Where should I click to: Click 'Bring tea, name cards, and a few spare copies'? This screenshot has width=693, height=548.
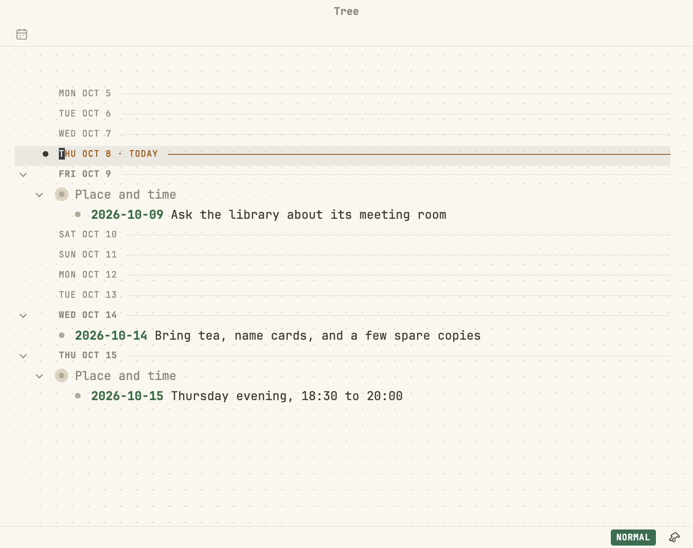tap(317, 336)
